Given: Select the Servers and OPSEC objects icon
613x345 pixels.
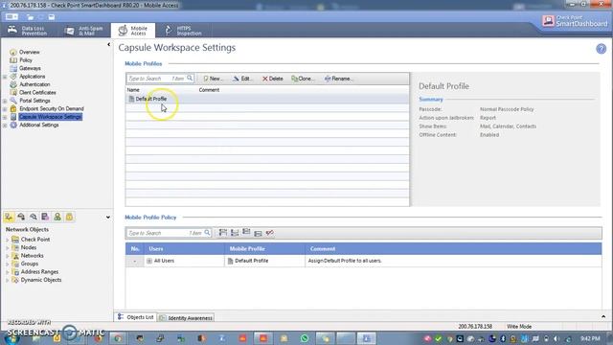Looking at the screenshot, I should pyautogui.click(x=45, y=217).
